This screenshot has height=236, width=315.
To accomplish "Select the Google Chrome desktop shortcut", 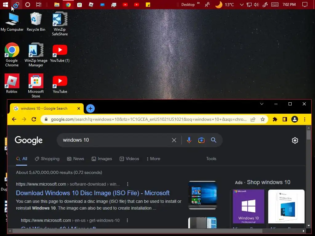I will [x=12, y=55].
